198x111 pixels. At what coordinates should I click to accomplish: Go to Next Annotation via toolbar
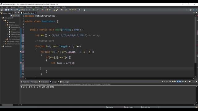click(62, 10)
